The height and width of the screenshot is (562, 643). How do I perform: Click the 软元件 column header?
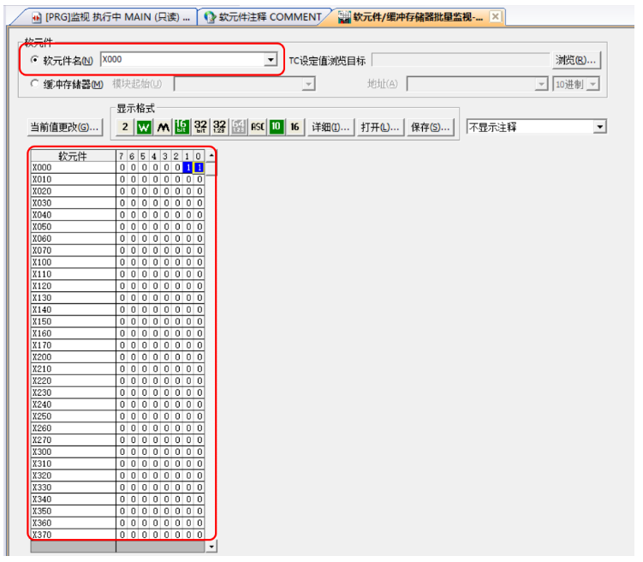(x=74, y=156)
